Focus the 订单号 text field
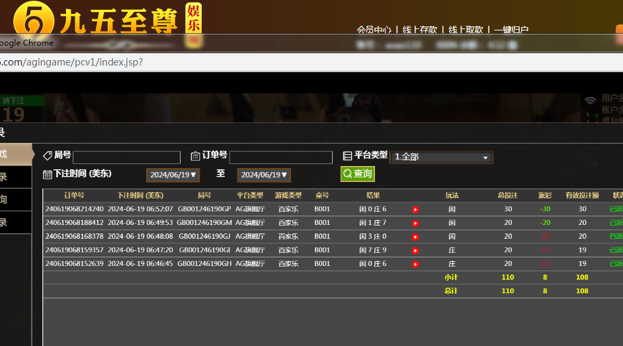623x346 pixels. (280, 157)
